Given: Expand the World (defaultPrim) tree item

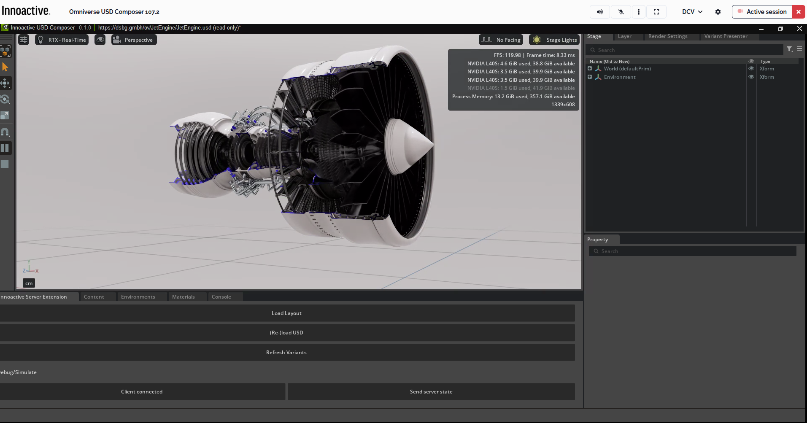Looking at the screenshot, I should pos(589,68).
